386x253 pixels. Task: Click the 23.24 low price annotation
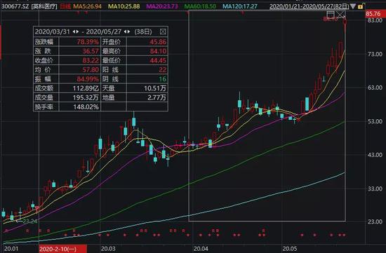click(29, 221)
